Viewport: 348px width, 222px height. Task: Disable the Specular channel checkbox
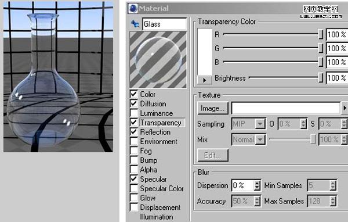[133, 178]
